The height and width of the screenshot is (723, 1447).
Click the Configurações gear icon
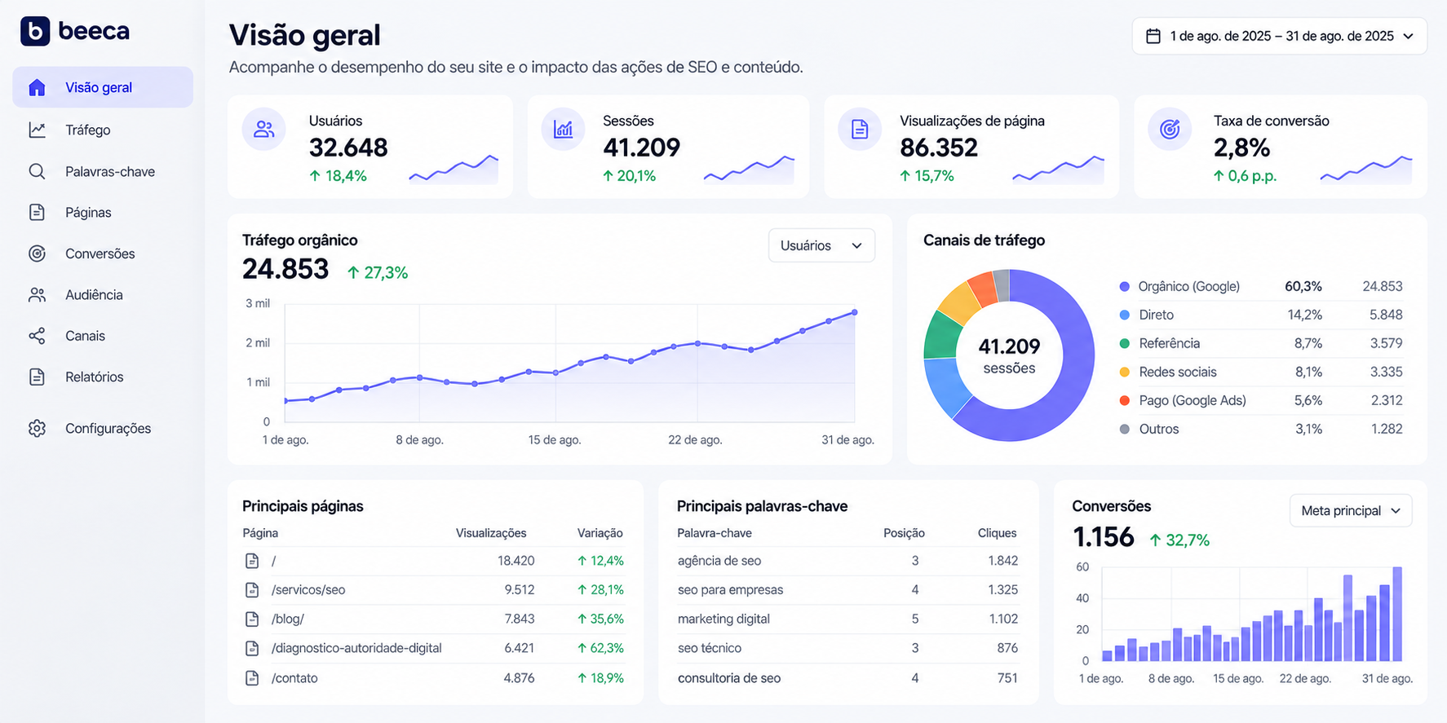[x=37, y=428]
